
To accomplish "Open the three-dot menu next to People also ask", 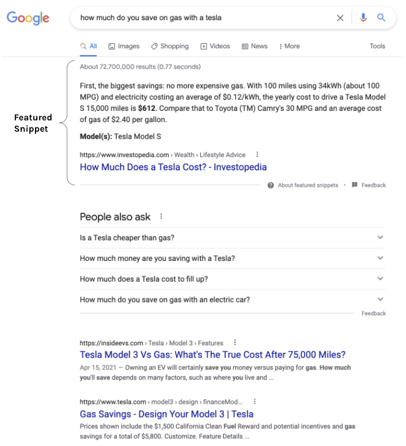I will (161, 216).
